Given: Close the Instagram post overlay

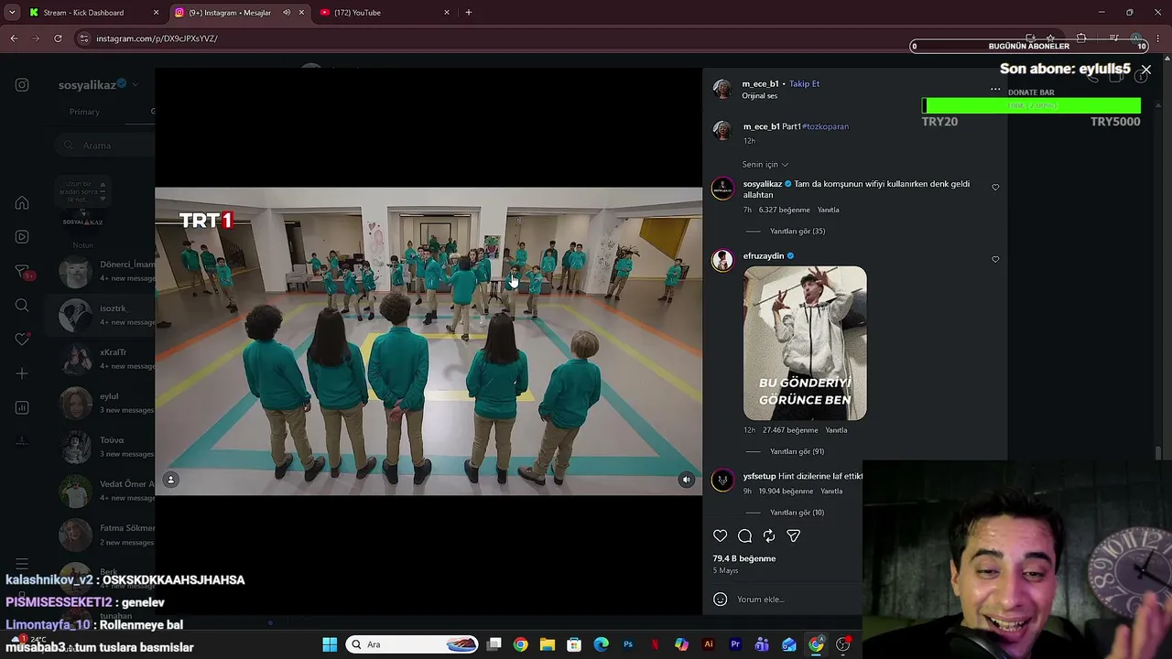Looking at the screenshot, I should click(x=1145, y=70).
